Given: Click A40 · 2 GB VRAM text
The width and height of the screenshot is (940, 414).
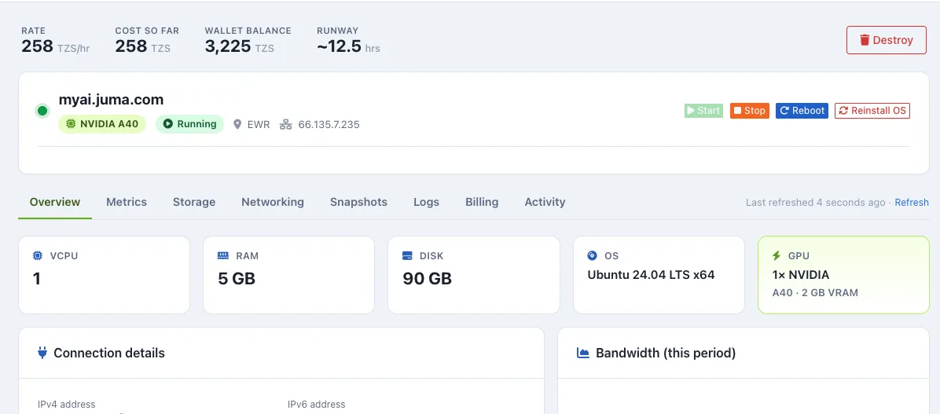Looking at the screenshot, I should (x=815, y=293).
